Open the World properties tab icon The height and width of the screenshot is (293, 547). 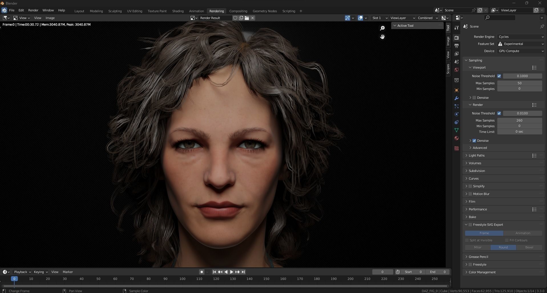(x=457, y=70)
